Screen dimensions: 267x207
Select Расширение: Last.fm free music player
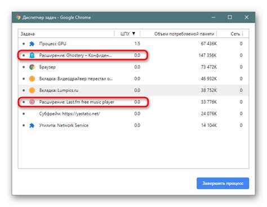[x=133, y=102]
